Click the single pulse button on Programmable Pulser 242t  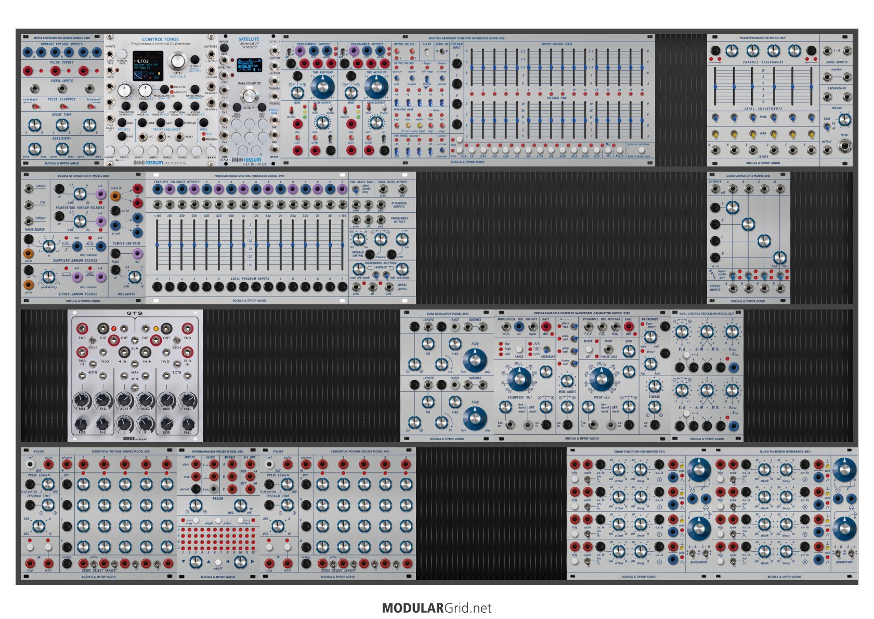pos(218,520)
